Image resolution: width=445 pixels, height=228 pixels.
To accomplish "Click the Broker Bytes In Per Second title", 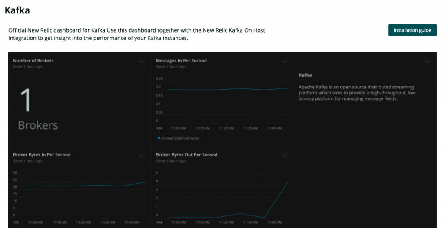I will 42,155.
